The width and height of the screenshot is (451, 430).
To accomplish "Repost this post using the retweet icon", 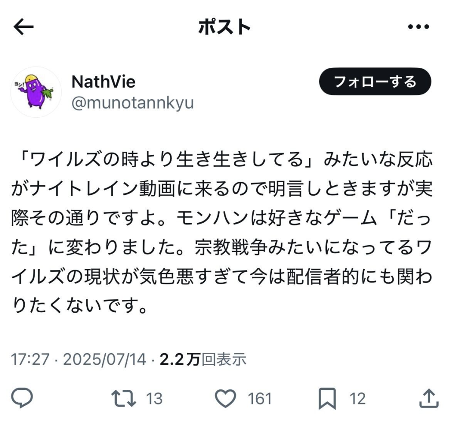I will (124, 399).
